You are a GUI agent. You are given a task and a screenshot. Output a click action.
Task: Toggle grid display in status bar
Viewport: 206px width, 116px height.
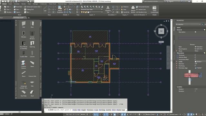(87, 114)
